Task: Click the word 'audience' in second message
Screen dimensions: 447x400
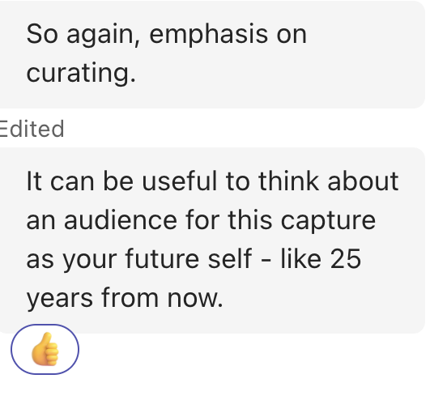Action: 121,220
